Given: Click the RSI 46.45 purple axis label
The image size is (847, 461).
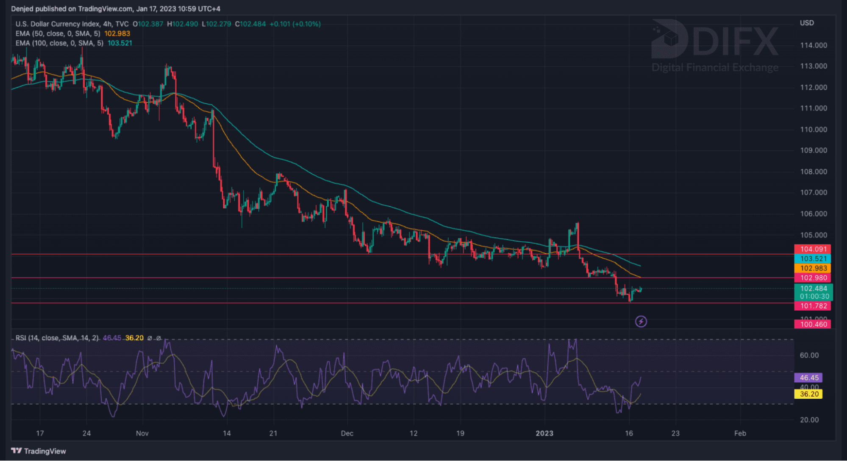Looking at the screenshot, I should click(808, 378).
